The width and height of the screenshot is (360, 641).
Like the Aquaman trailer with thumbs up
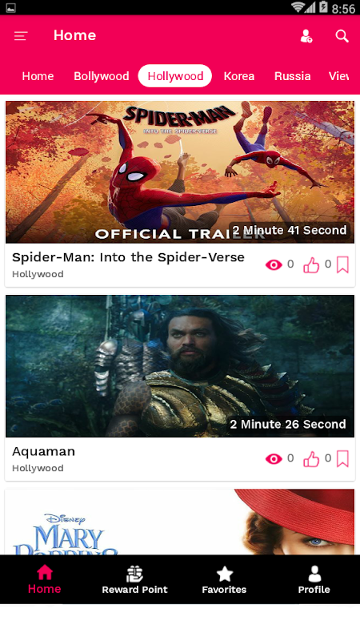(311, 459)
